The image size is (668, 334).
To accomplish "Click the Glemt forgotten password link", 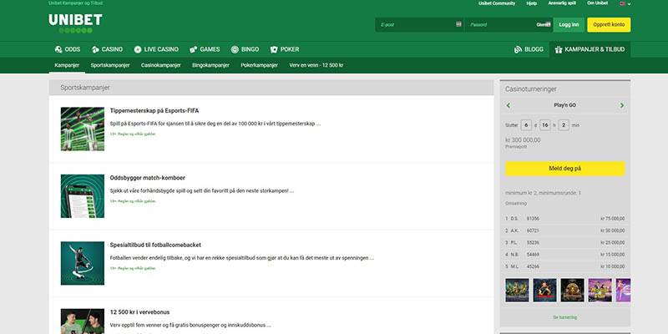I will (544, 25).
